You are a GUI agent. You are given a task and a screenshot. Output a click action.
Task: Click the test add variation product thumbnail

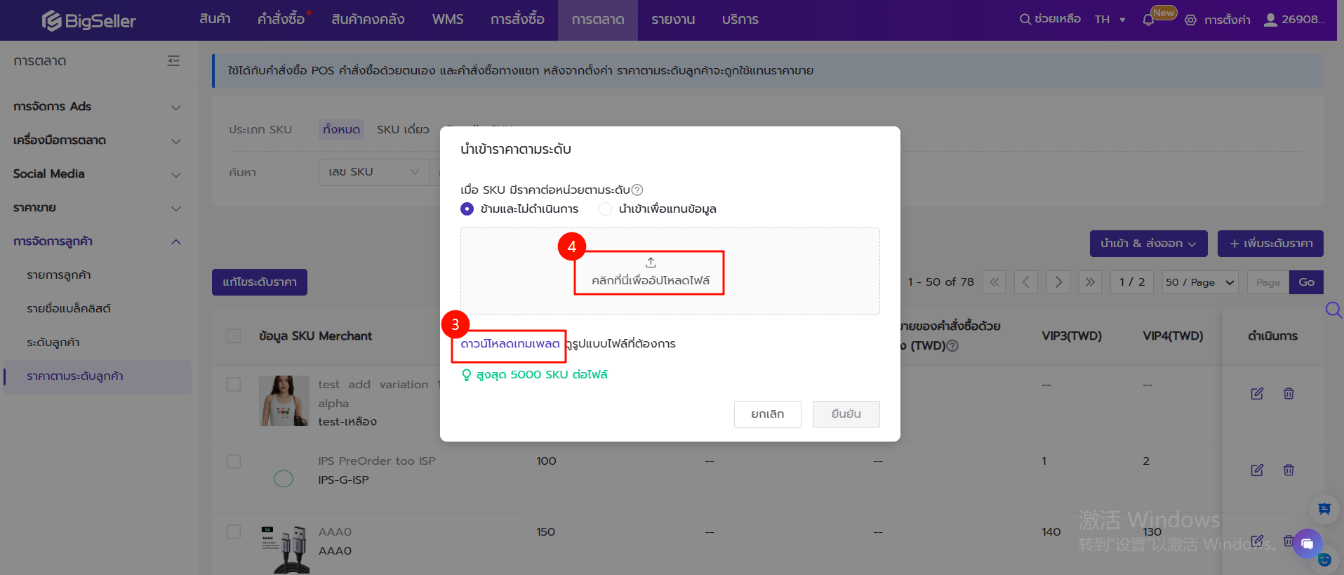pos(284,401)
